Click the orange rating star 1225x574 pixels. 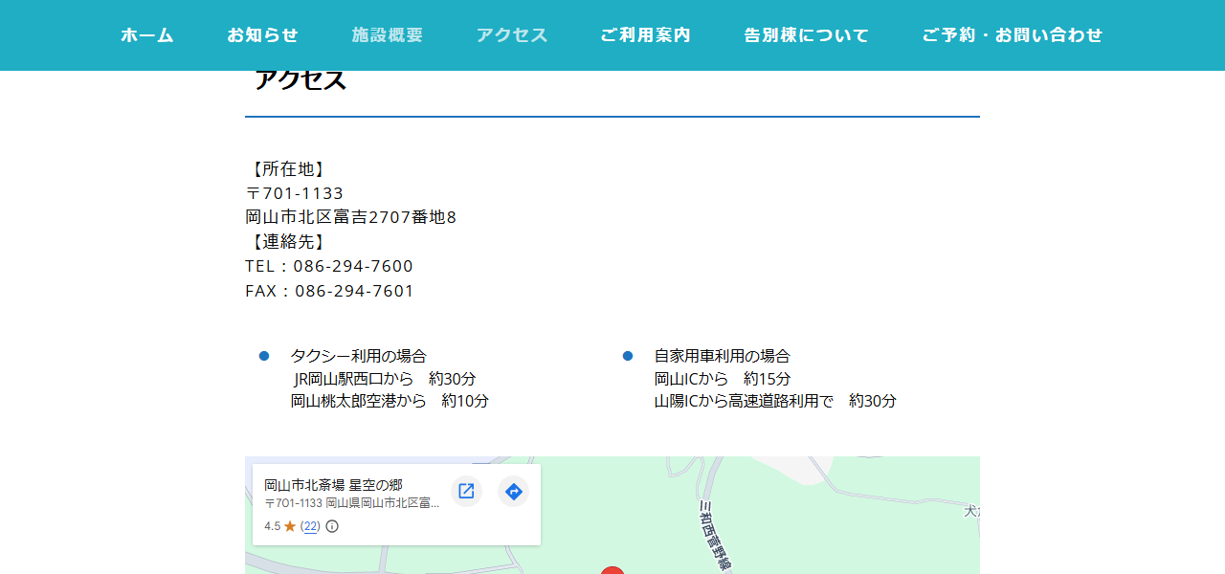[x=290, y=526]
